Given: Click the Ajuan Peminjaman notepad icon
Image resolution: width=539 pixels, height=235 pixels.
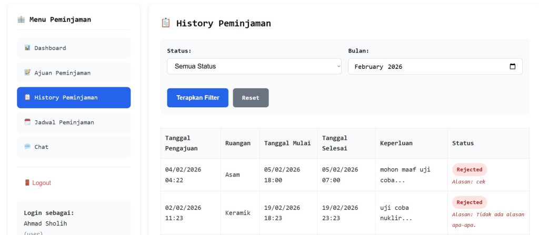Looking at the screenshot, I should [x=27, y=73].
